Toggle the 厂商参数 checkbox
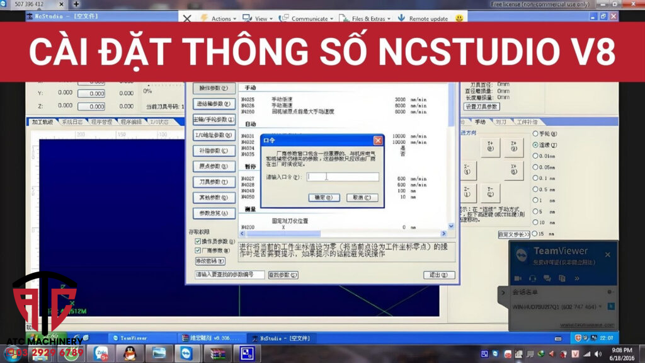The width and height of the screenshot is (645, 363). tap(198, 250)
